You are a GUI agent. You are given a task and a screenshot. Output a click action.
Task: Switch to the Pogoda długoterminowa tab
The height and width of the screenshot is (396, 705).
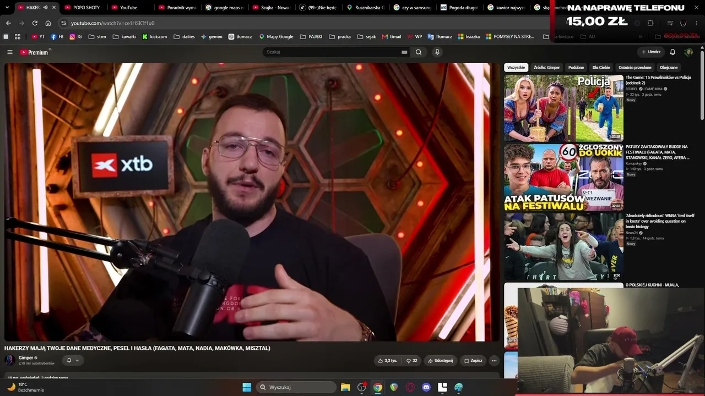(460, 8)
